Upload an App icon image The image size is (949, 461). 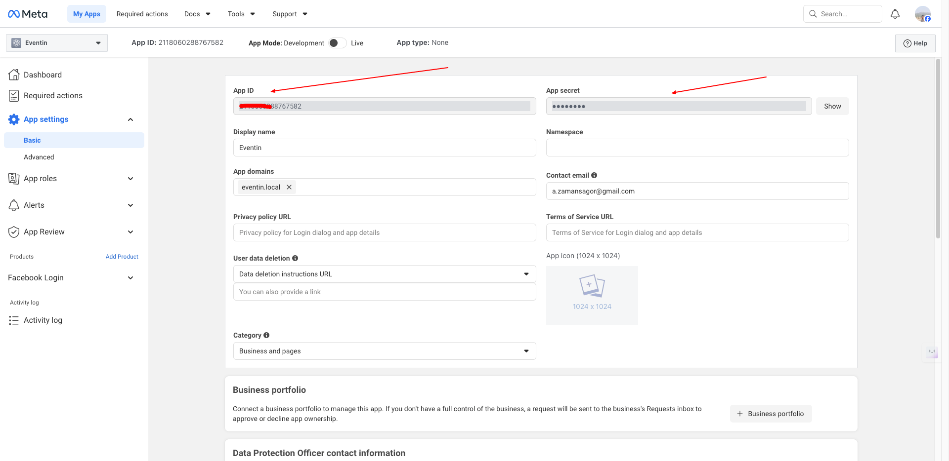coord(592,295)
